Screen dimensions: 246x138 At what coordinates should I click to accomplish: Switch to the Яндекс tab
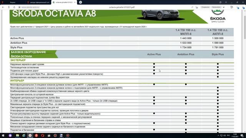(13, 2)
